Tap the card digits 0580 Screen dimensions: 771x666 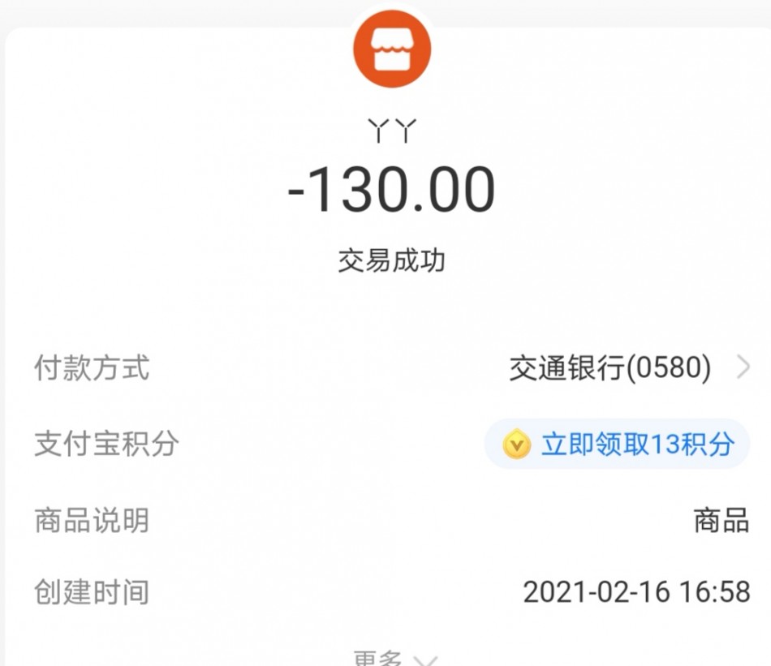point(669,369)
